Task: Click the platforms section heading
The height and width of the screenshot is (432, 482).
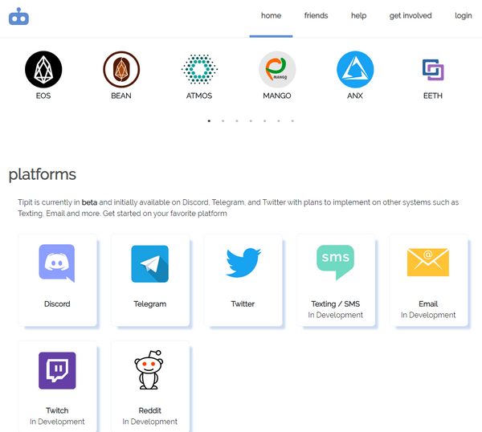Action: (x=42, y=174)
